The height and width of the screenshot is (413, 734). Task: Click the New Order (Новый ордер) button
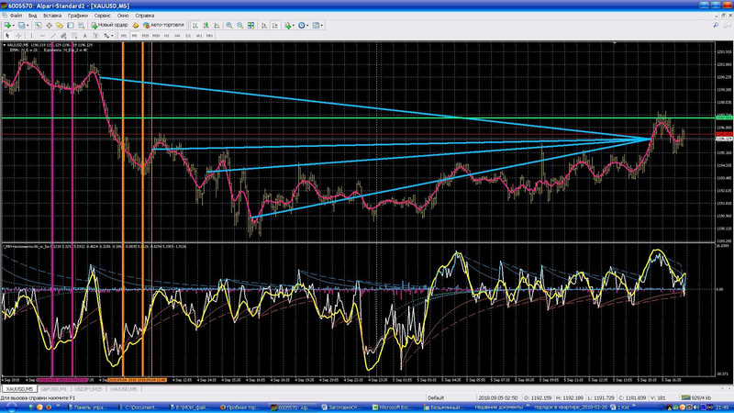[x=108, y=26]
